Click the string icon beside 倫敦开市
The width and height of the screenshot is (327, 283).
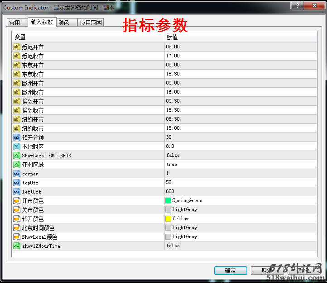click(16, 101)
